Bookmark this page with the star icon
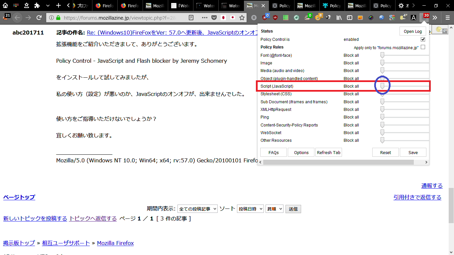454x255 pixels. click(x=242, y=18)
